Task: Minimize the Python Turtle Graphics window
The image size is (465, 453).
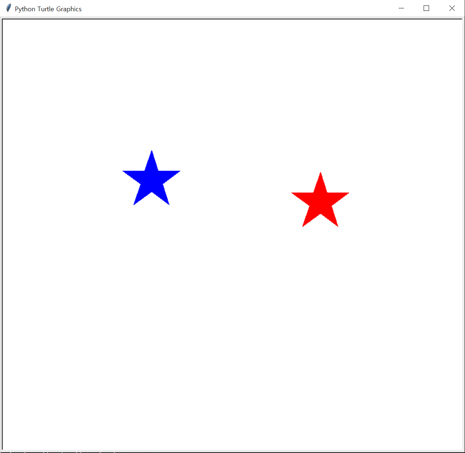Action: point(401,8)
